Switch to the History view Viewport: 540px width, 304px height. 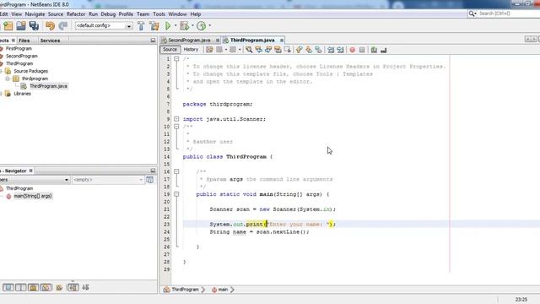coord(191,50)
